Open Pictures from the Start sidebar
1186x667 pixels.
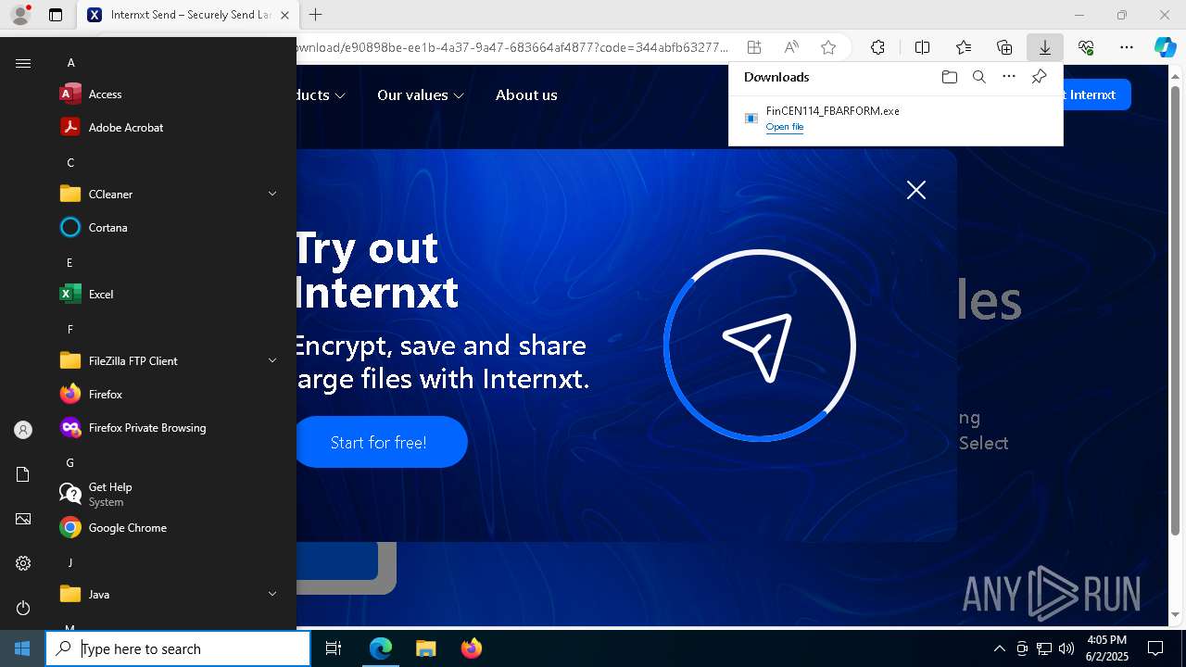(23, 519)
